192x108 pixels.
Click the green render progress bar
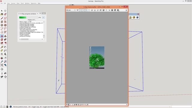pos(28,17)
